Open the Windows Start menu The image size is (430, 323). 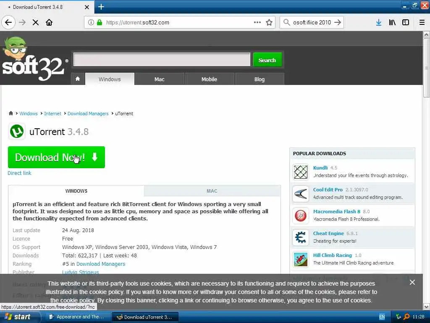point(18,317)
